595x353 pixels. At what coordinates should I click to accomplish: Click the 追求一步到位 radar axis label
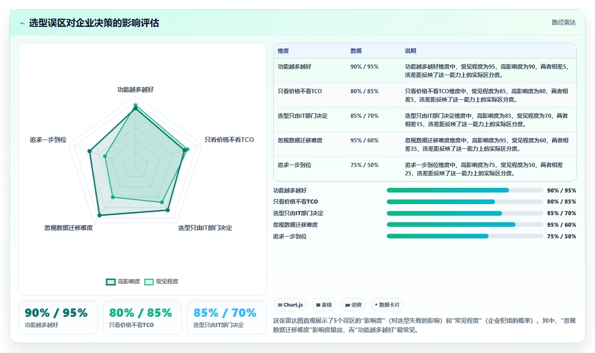pyautogui.click(x=48, y=140)
